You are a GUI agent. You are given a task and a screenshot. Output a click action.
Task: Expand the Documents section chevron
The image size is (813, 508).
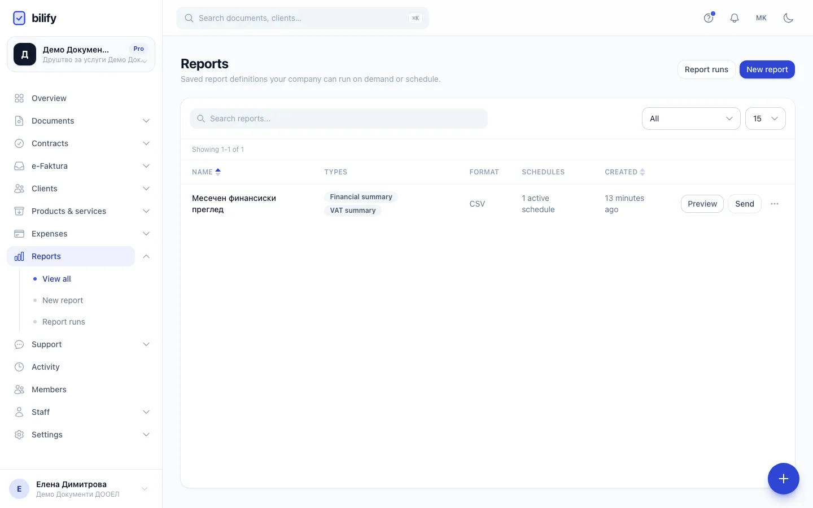coord(146,121)
